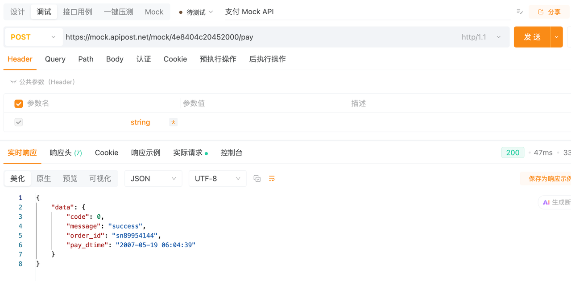Open the 响应示例 tab
The image size is (571, 281).
pyautogui.click(x=146, y=153)
